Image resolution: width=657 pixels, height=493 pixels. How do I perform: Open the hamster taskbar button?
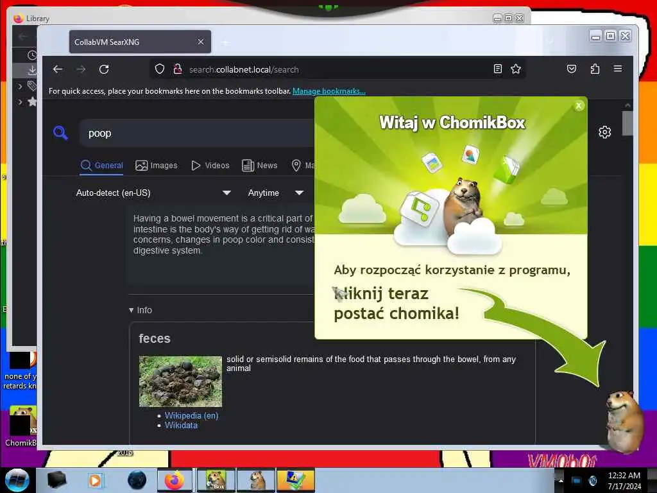coord(257,480)
